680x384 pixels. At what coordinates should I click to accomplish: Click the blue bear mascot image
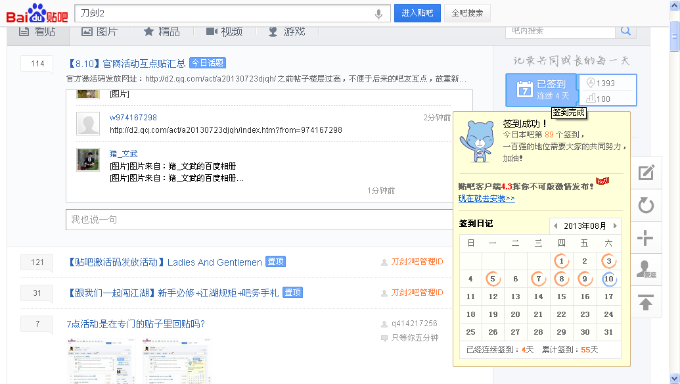pyautogui.click(x=478, y=142)
